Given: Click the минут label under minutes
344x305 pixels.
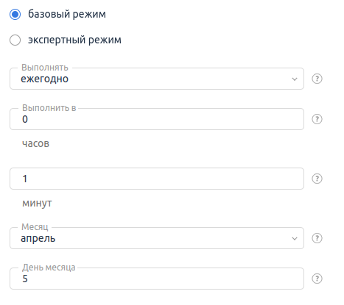Looking at the screenshot, I should click(x=37, y=203).
